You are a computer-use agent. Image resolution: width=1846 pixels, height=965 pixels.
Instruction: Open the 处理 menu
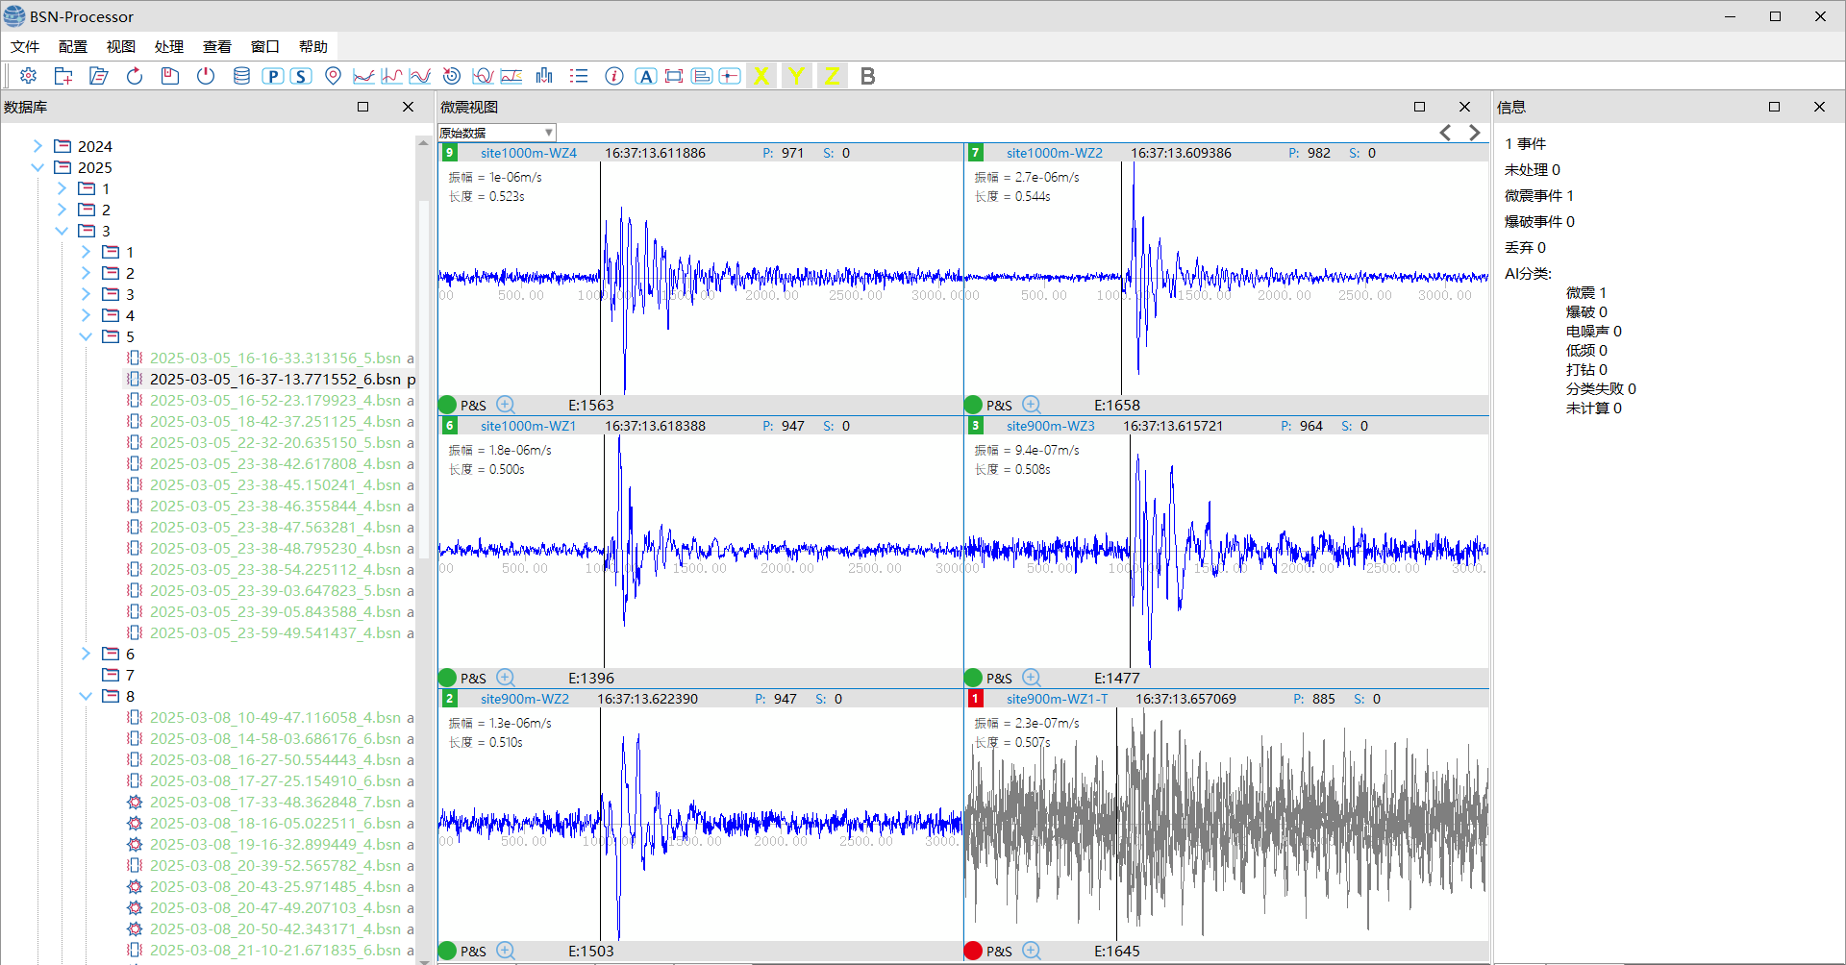[168, 46]
